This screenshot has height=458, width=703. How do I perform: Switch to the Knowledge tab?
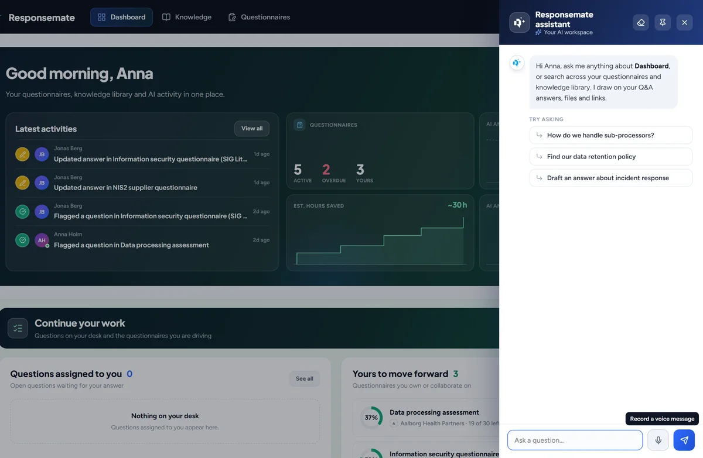point(187,17)
